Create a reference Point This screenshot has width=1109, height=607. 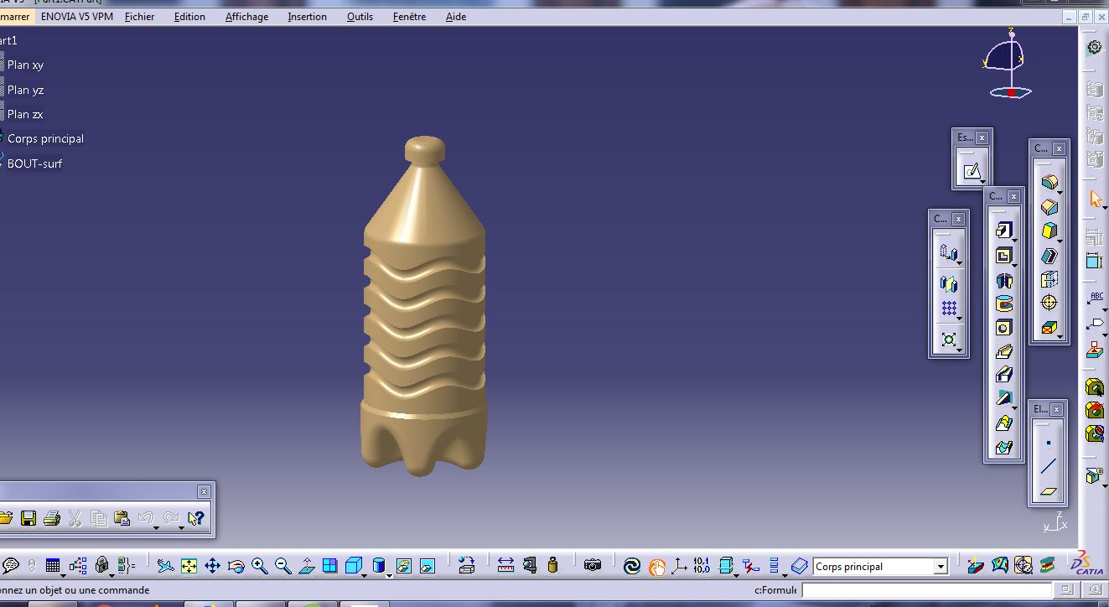pyautogui.click(x=1049, y=442)
